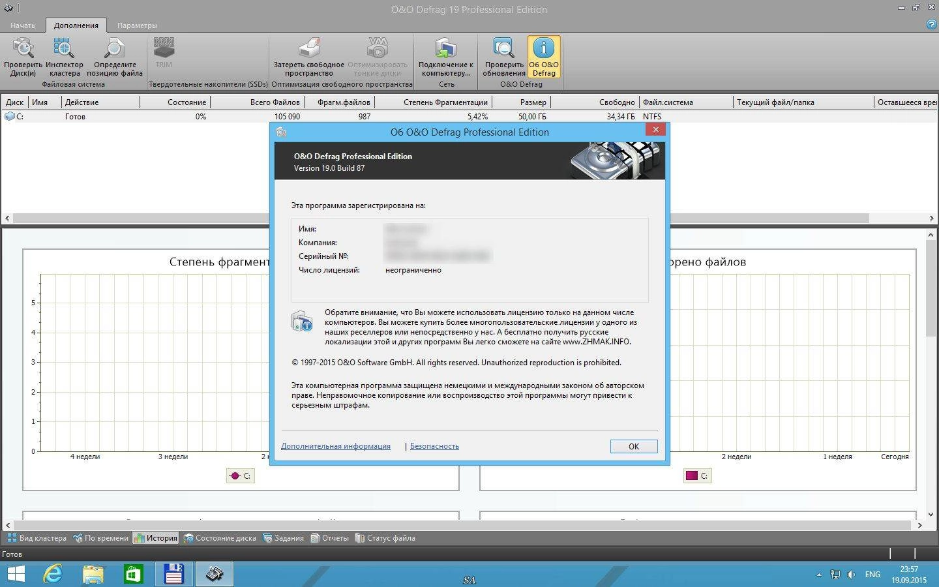Screen dimensions: 939x587
Task: Open the Задания view tab
Action: pos(283,538)
